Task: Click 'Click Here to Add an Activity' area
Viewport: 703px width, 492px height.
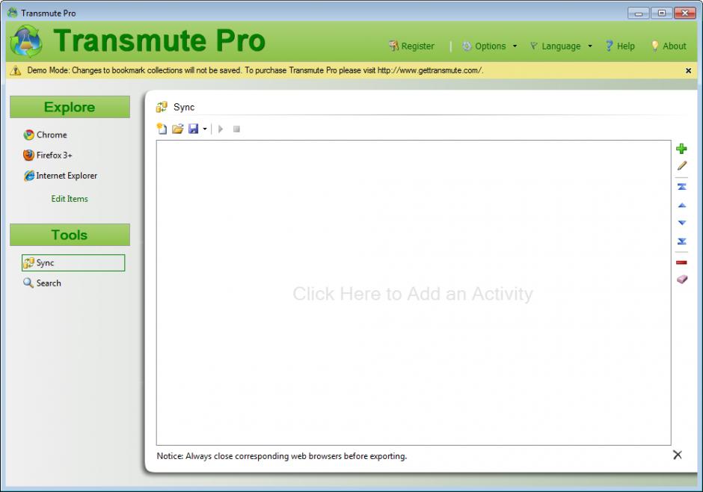Action: click(413, 294)
